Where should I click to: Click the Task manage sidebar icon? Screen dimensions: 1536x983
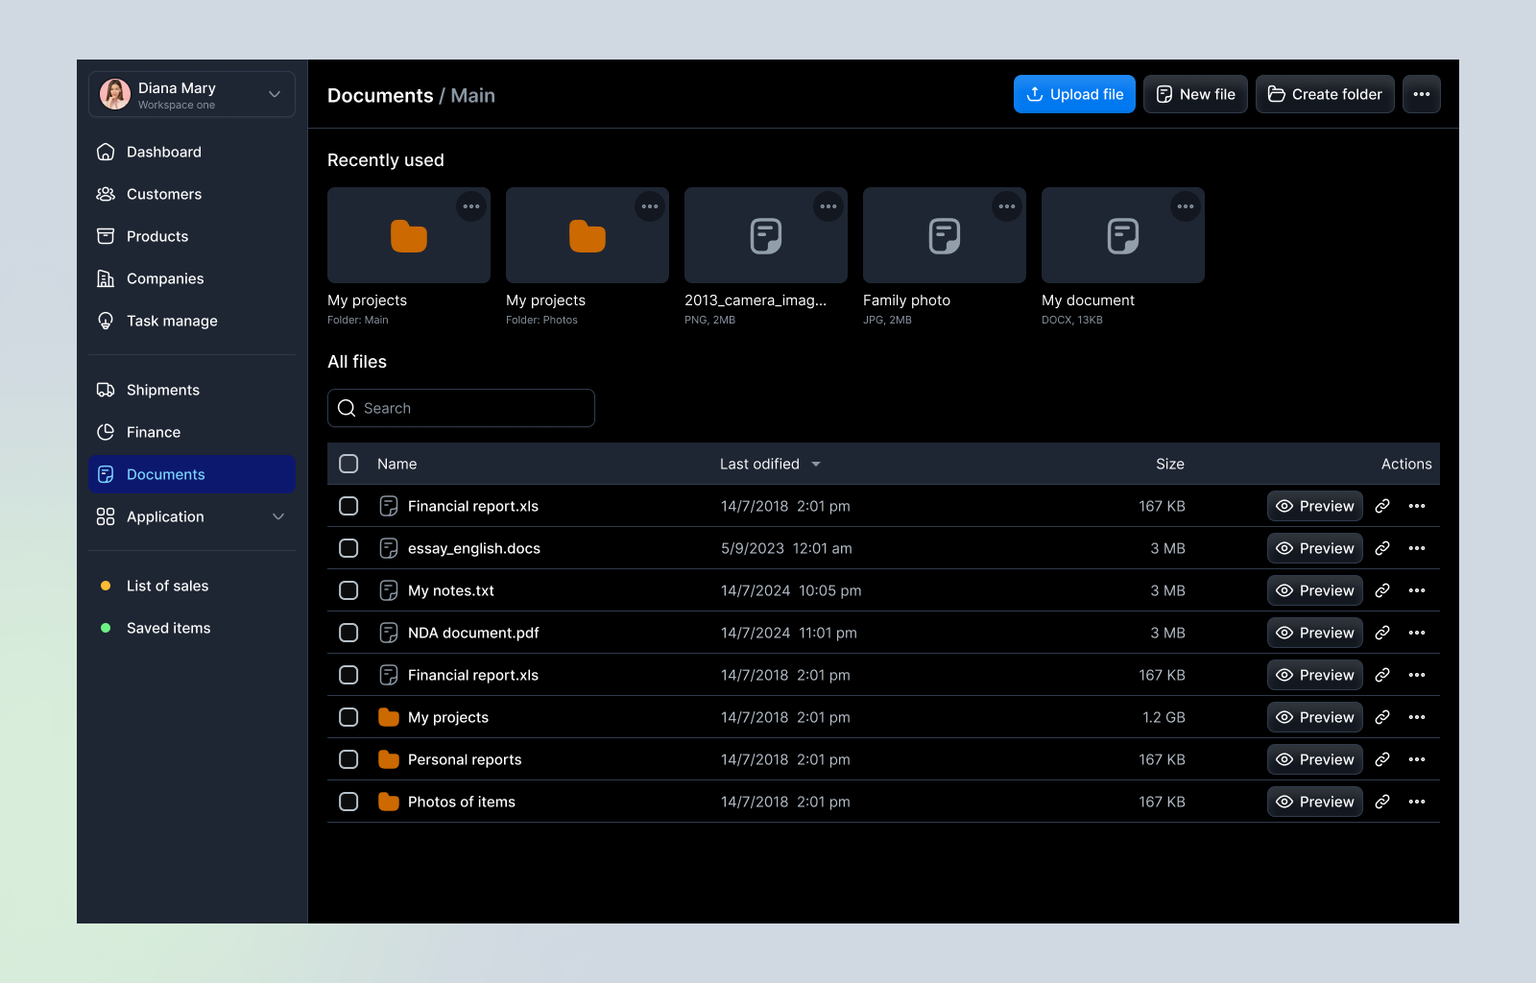point(106,321)
